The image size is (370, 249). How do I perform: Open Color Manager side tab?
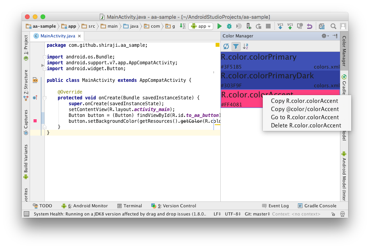pyautogui.click(x=344, y=51)
